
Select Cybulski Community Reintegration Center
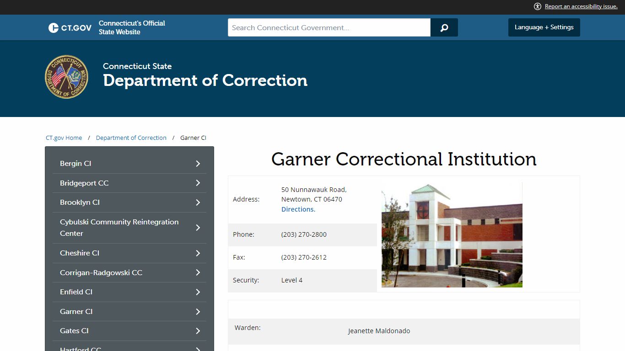(x=119, y=228)
